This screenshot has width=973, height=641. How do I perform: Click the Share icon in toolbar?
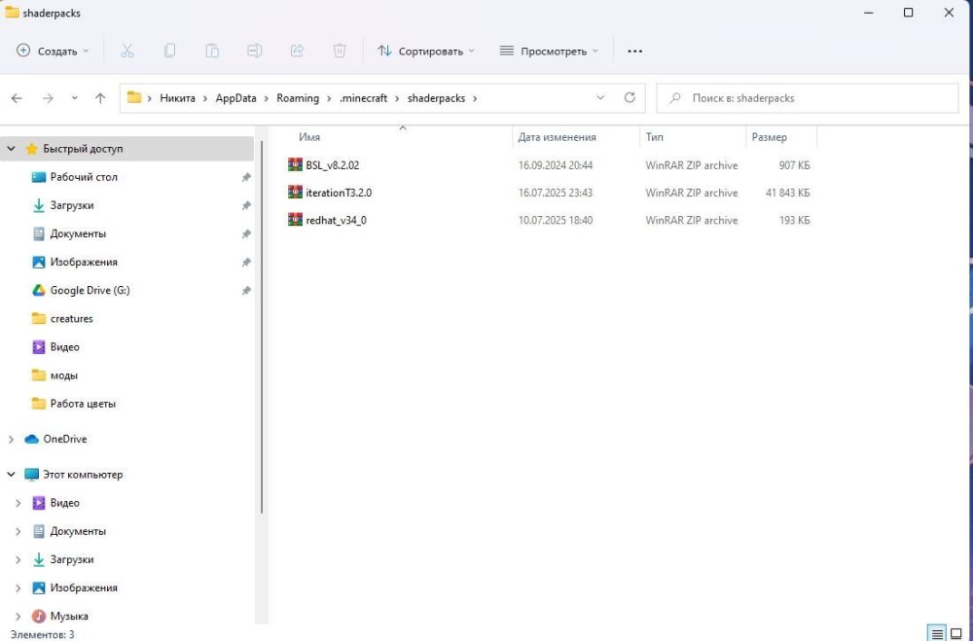pyautogui.click(x=297, y=51)
